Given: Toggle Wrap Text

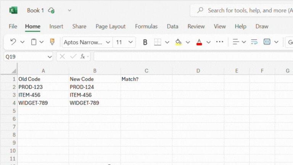Looking at the screenshot, I should [254, 42].
